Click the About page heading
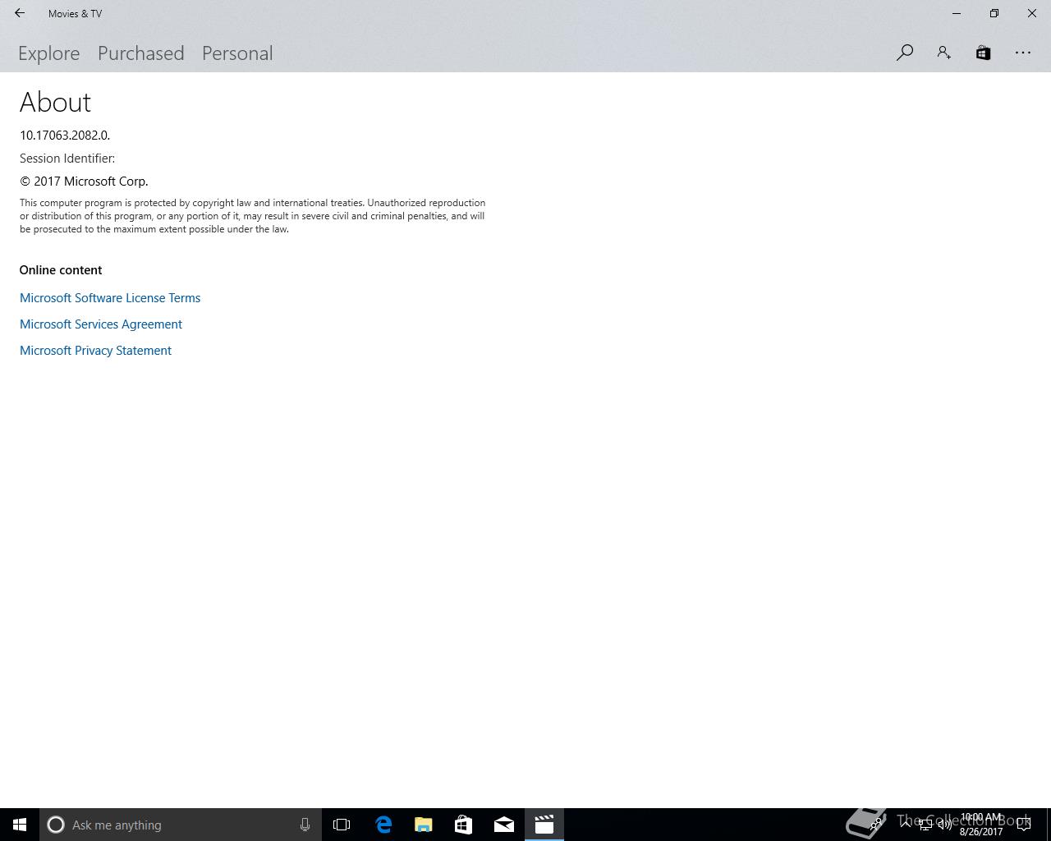Screen dimensions: 1051x841 (55, 103)
